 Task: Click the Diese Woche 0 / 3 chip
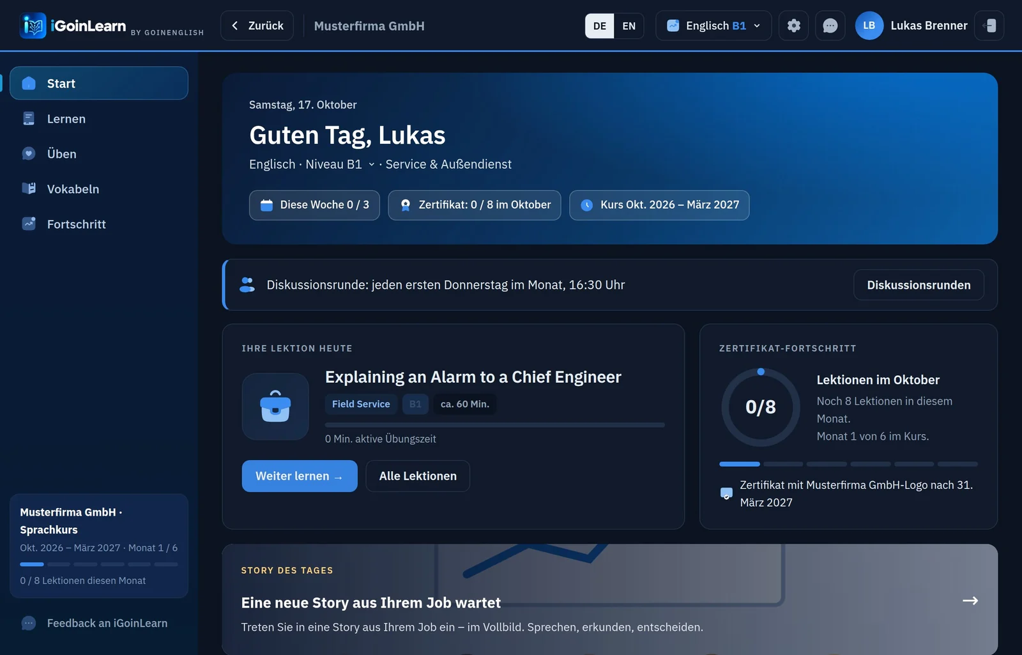click(314, 205)
